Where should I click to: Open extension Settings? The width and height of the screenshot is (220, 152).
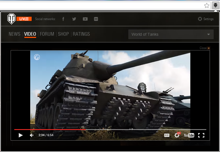(x=205, y=19)
